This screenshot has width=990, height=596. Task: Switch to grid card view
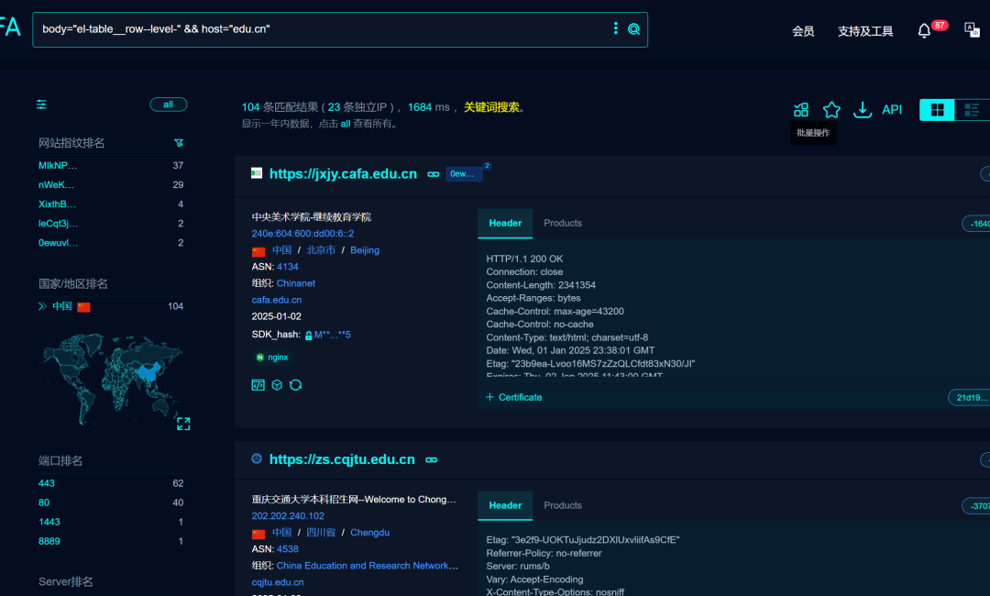pyautogui.click(x=937, y=110)
